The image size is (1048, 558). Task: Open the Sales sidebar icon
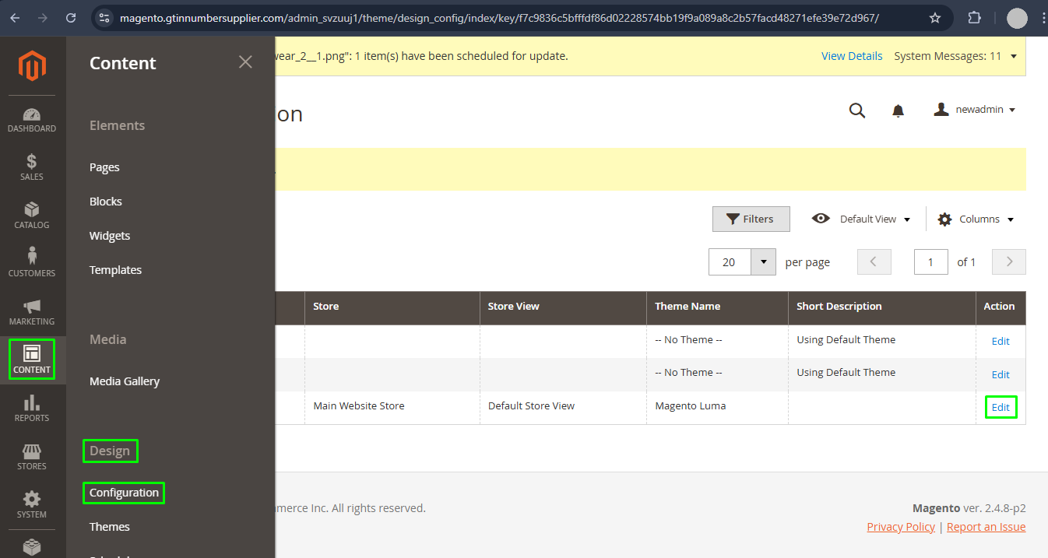click(x=32, y=167)
